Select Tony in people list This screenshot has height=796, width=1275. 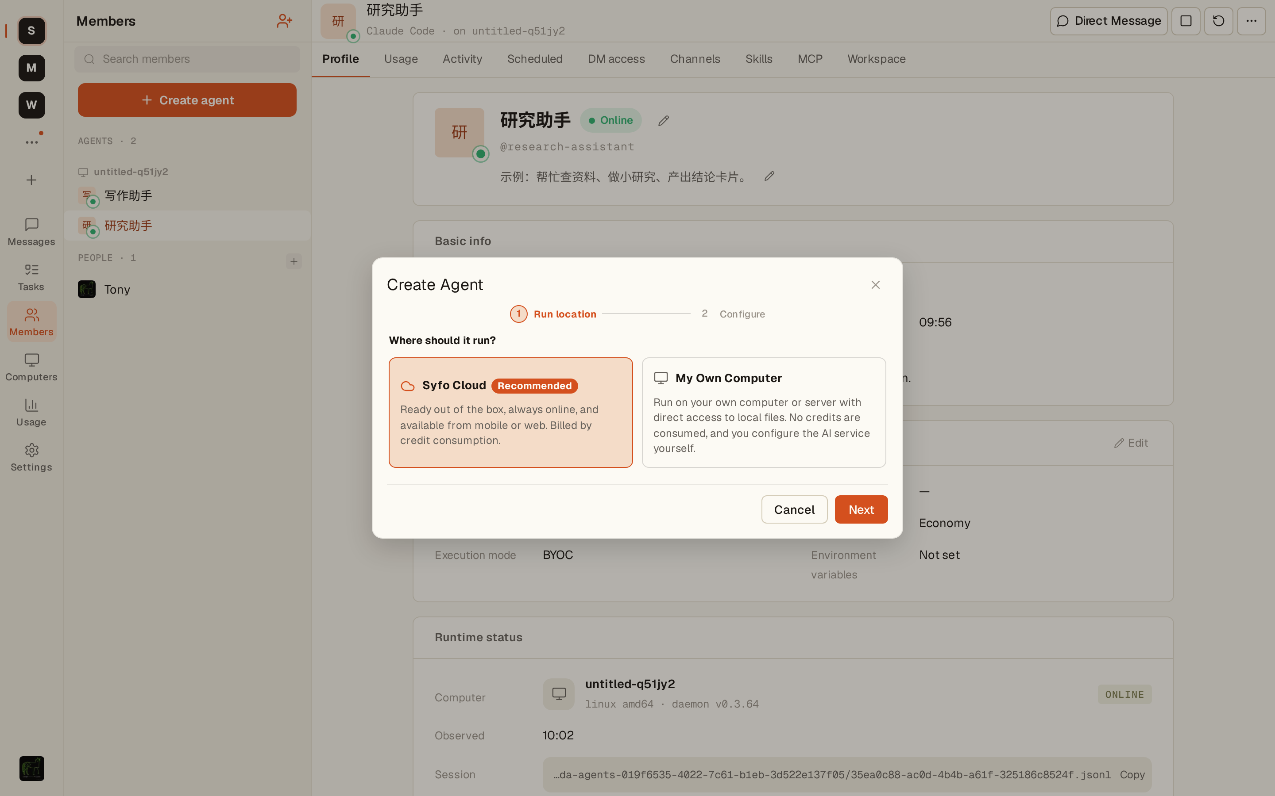pos(187,290)
